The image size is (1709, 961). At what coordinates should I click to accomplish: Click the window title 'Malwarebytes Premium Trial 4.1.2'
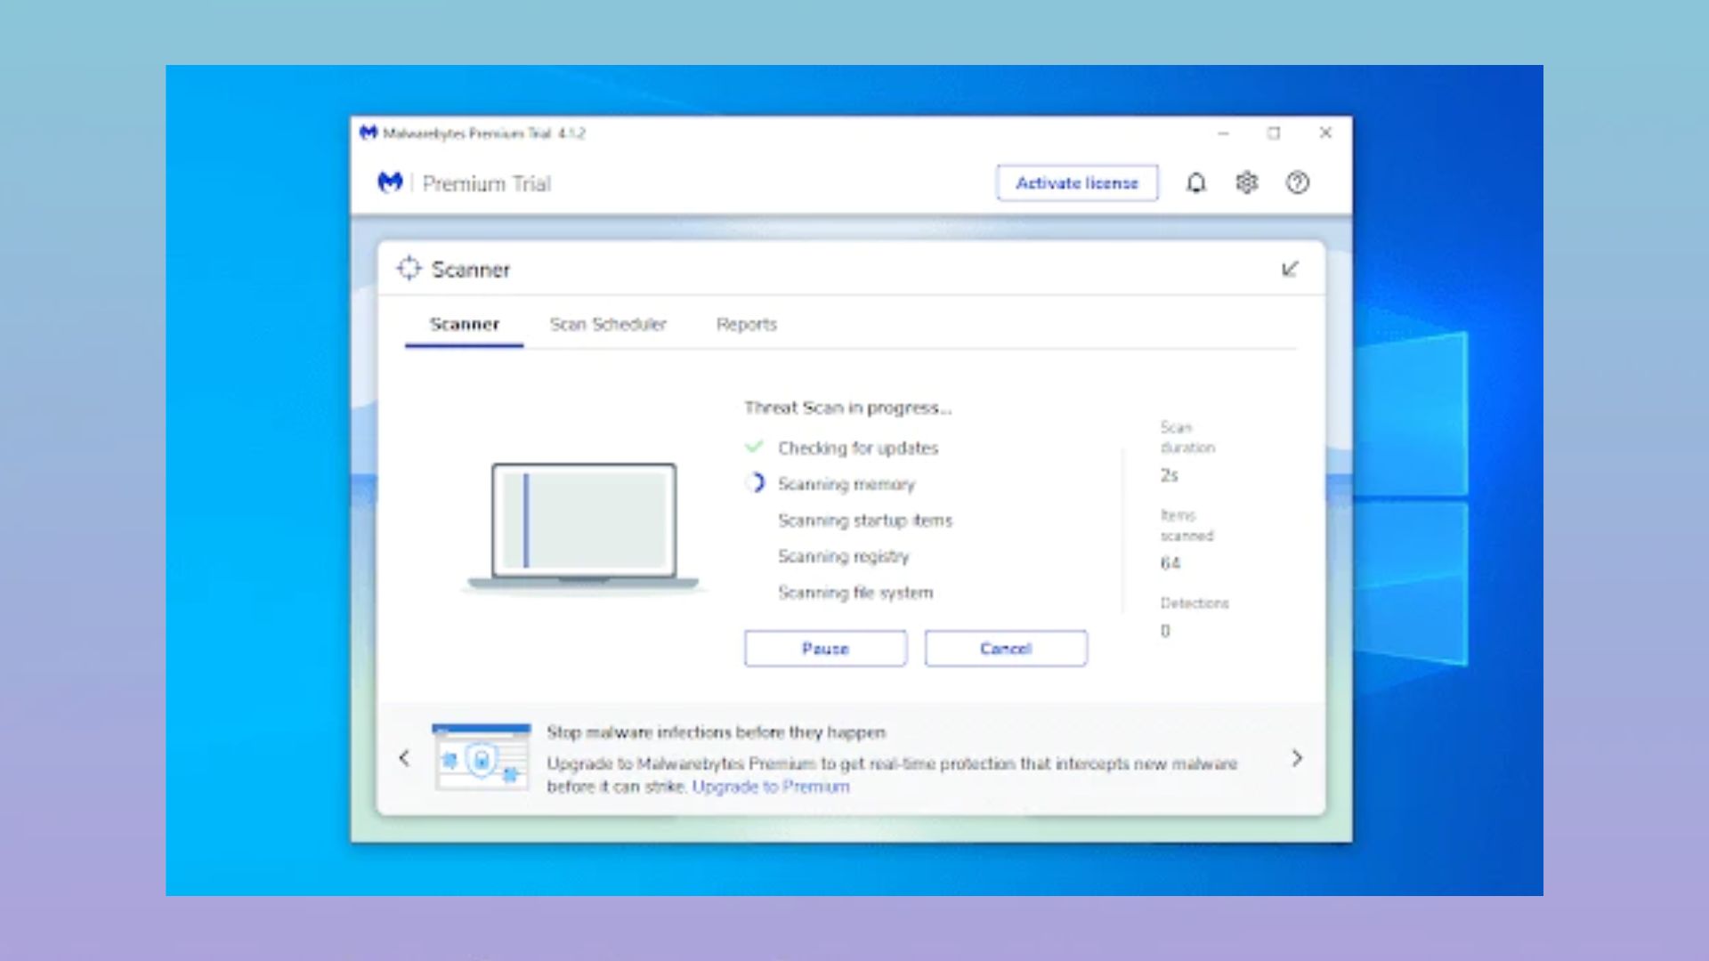coord(484,133)
